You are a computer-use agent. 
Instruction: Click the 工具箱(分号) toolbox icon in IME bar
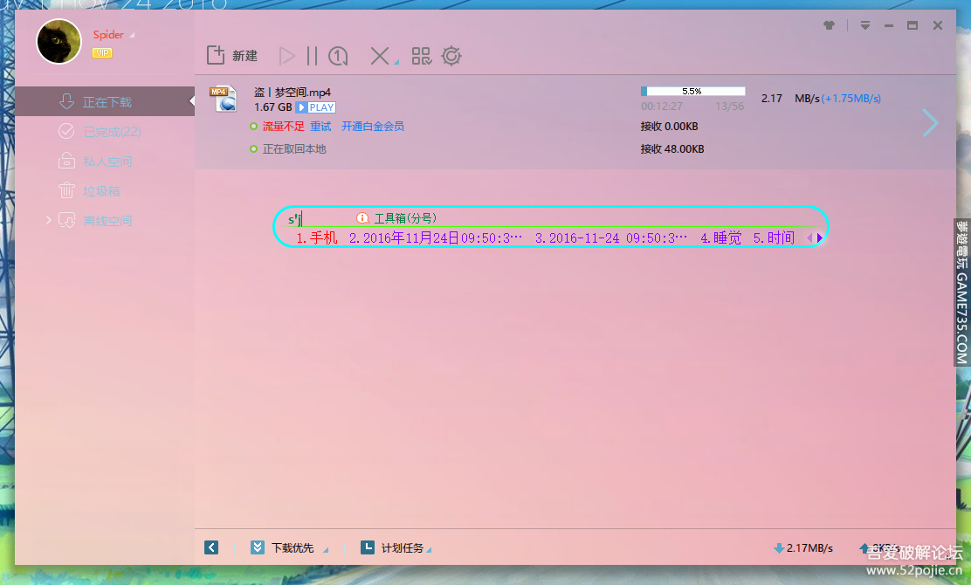coord(362,218)
